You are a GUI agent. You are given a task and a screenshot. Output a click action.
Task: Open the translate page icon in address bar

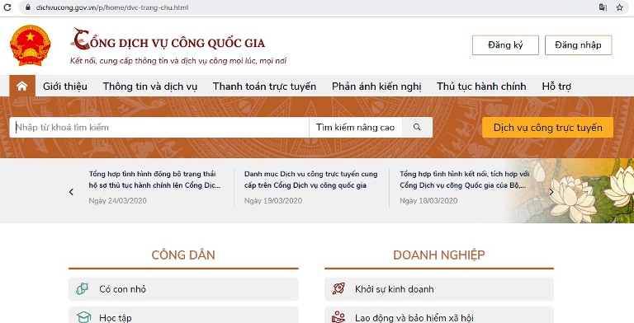point(603,7)
